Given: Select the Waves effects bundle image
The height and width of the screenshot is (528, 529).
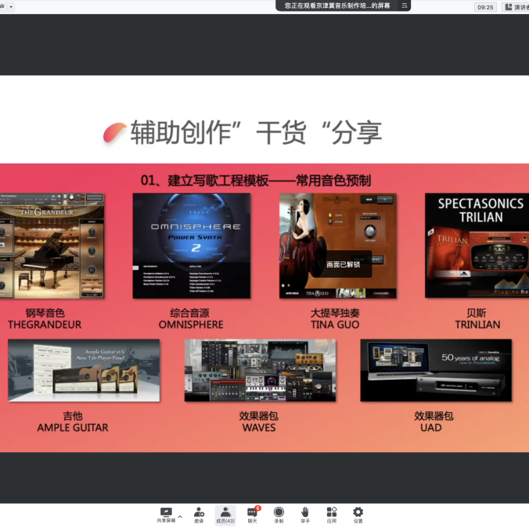Looking at the screenshot, I should coord(260,370).
